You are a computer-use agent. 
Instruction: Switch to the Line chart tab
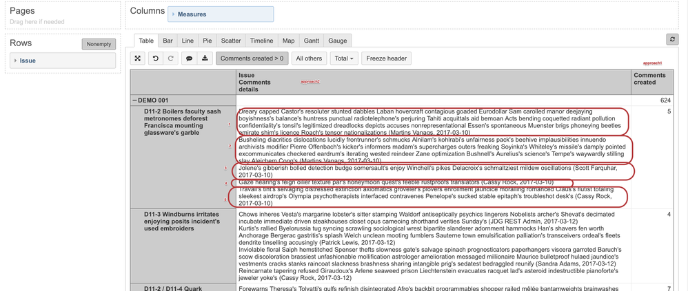point(188,41)
